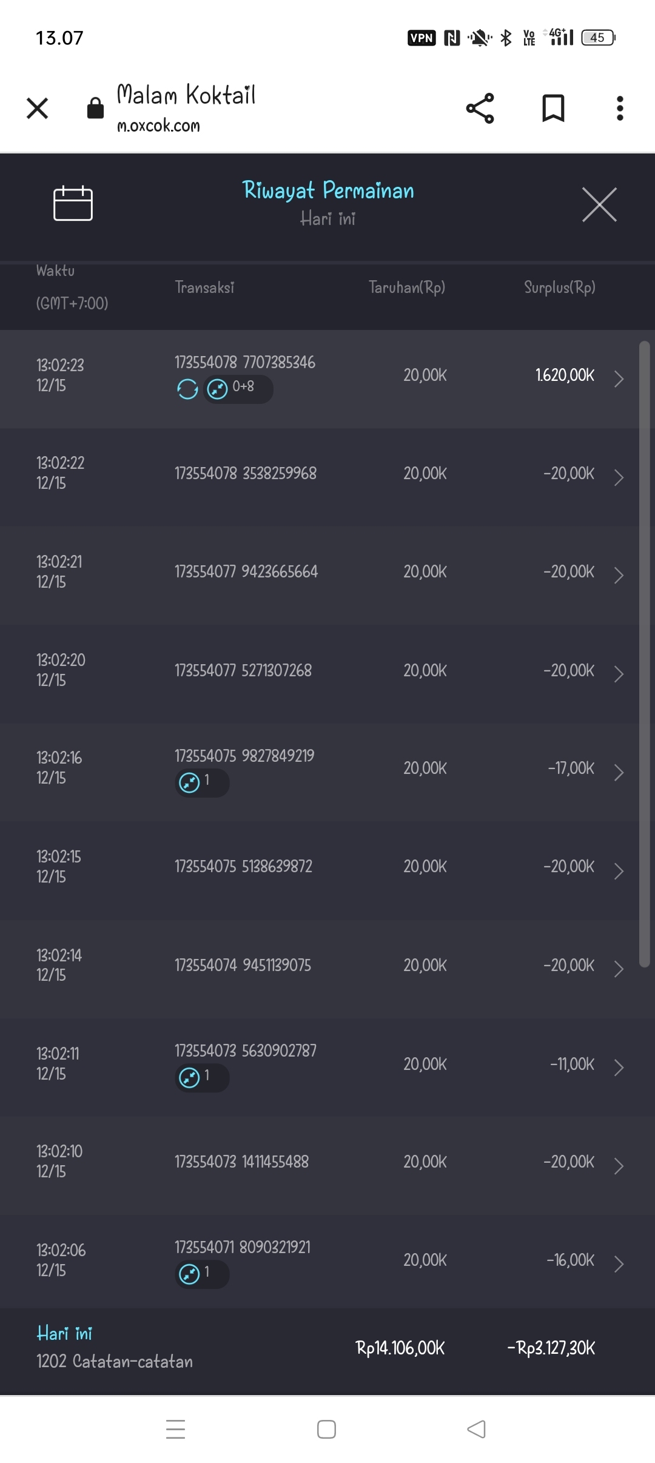
Task: Expand the 13:02:22 transaction details
Action: 619,477
